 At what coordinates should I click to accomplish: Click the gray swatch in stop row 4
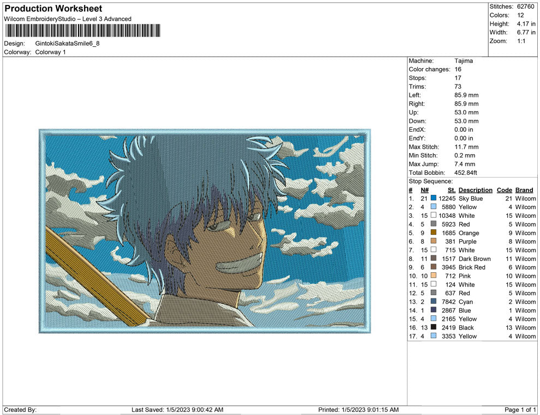[x=434, y=224]
